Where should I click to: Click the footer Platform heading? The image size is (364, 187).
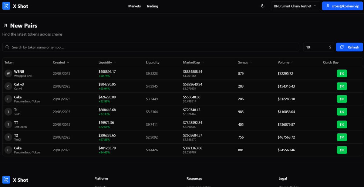click(x=101, y=179)
